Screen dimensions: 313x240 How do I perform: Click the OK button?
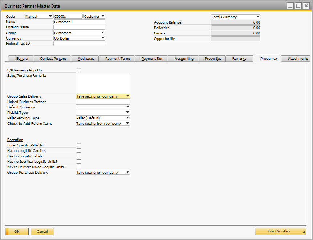pyautogui.click(x=16, y=231)
